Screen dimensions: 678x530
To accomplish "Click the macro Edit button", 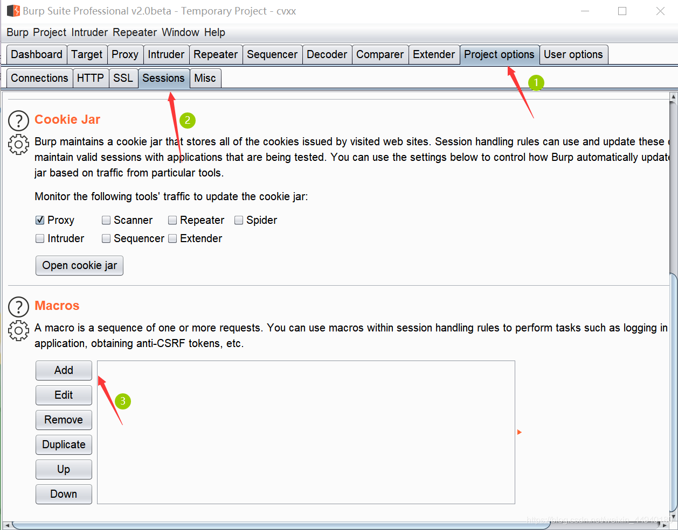I will coord(64,395).
